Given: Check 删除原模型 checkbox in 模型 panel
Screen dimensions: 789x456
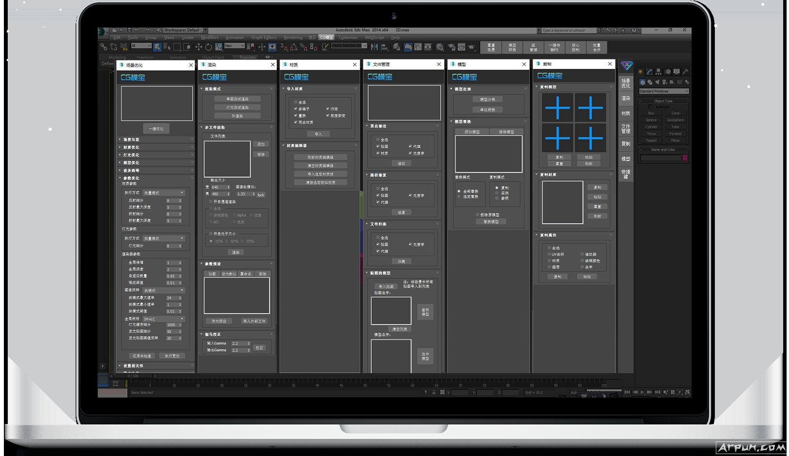Looking at the screenshot, I should click(x=477, y=214).
